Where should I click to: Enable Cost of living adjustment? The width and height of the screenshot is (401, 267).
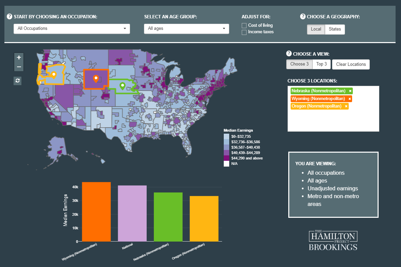coord(244,25)
